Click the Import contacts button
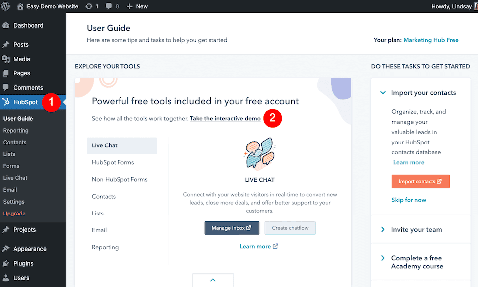This screenshot has width=478, height=287. pos(420,181)
